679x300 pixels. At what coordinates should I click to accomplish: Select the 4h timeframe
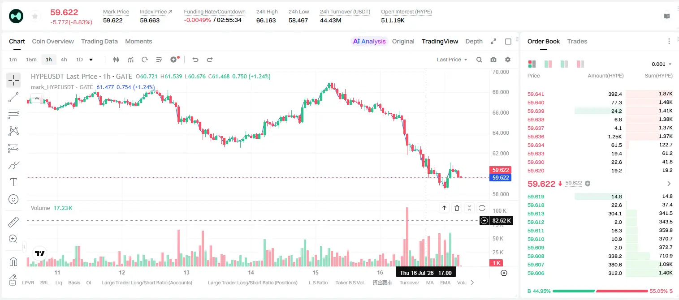click(64, 60)
